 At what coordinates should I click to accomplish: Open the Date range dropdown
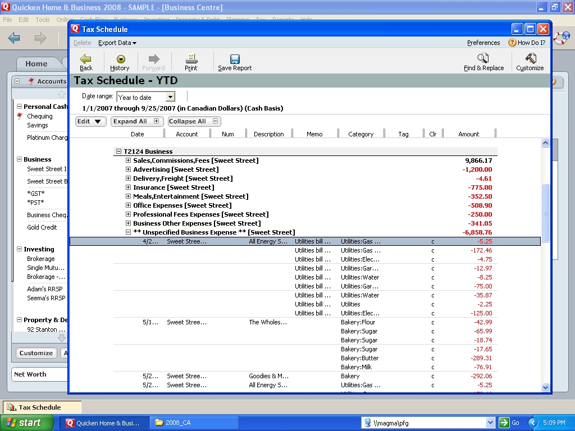(170, 97)
